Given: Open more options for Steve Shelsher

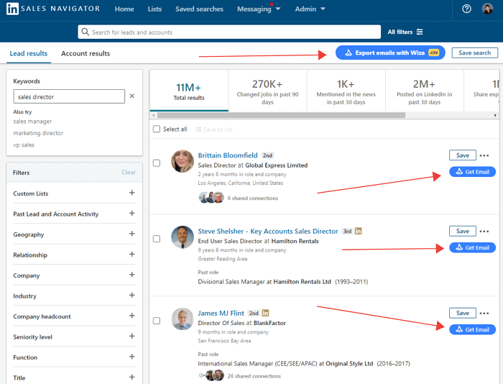Looking at the screenshot, I should (x=484, y=232).
